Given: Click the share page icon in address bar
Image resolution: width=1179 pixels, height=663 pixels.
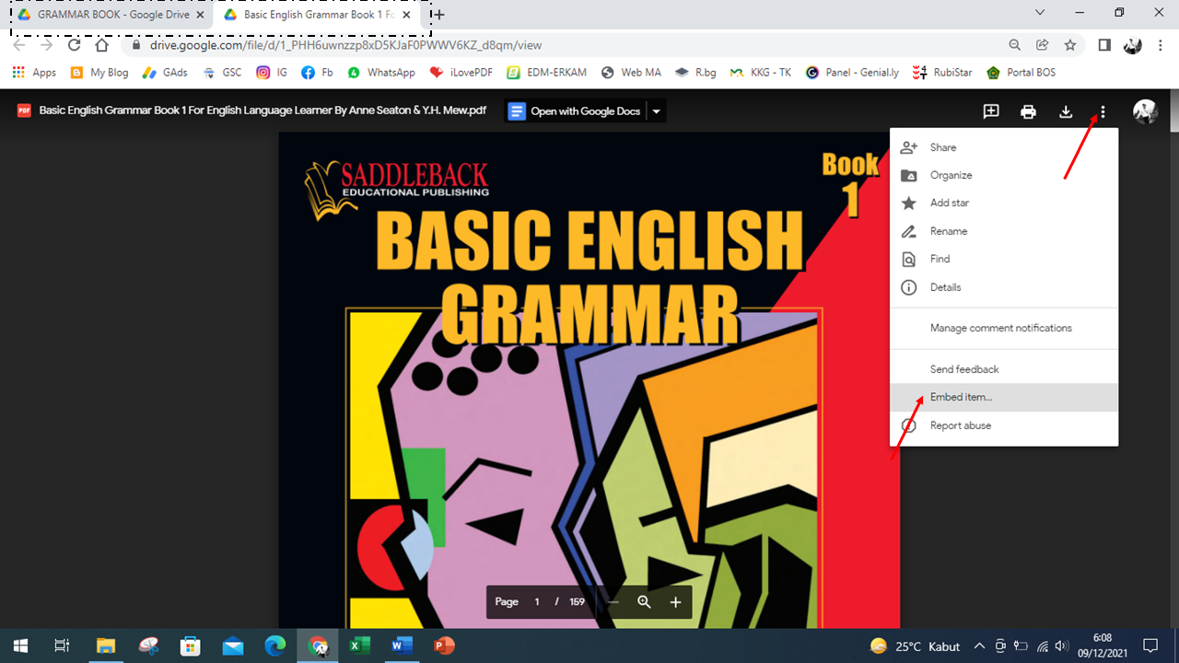Looking at the screenshot, I should (x=1042, y=44).
